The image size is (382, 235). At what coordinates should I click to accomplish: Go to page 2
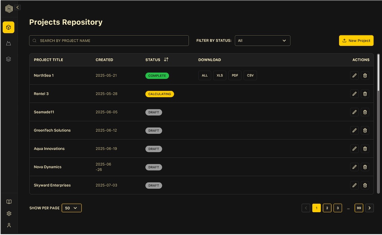(x=327, y=208)
